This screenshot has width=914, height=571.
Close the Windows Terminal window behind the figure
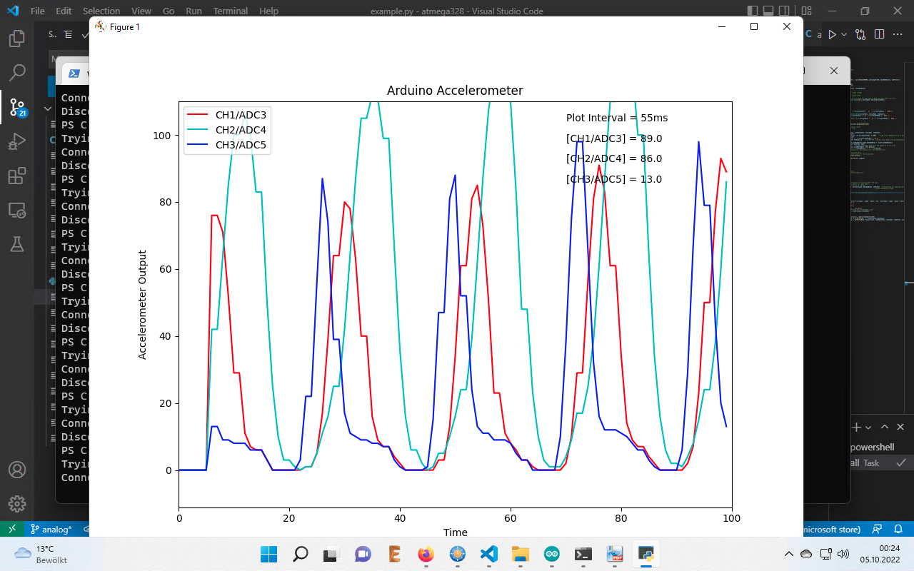(833, 71)
